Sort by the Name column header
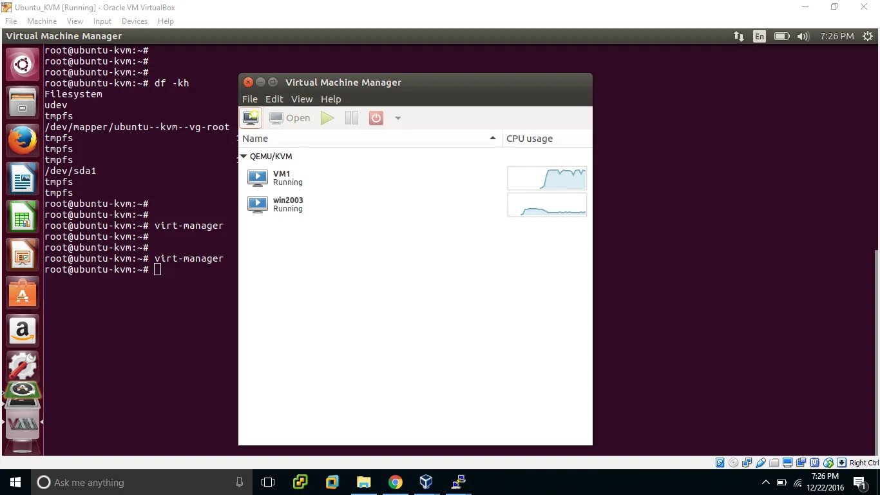 [x=370, y=139]
